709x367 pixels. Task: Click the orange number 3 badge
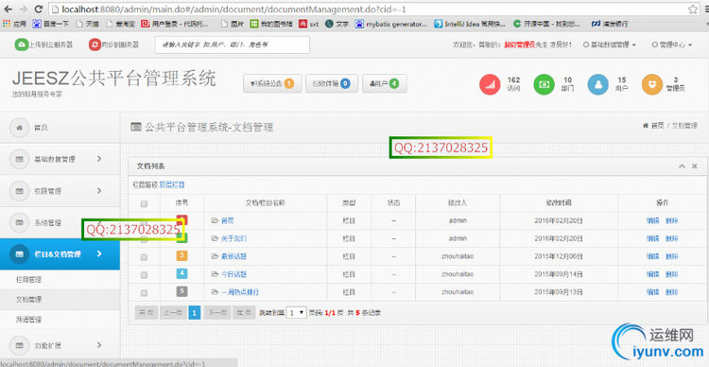pos(182,255)
